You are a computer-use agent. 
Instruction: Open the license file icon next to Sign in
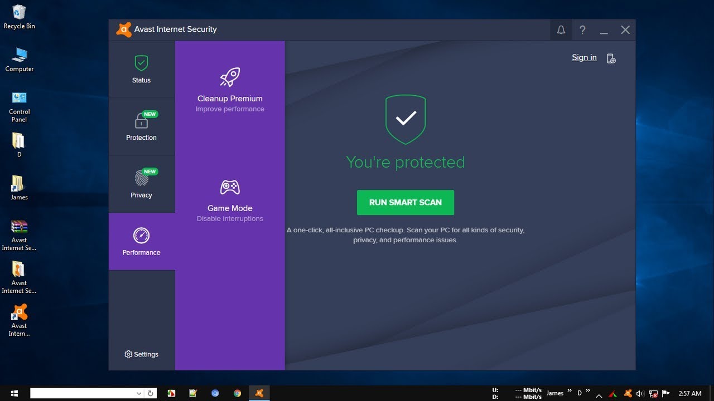pyautogui.click(x=611, y=58)
